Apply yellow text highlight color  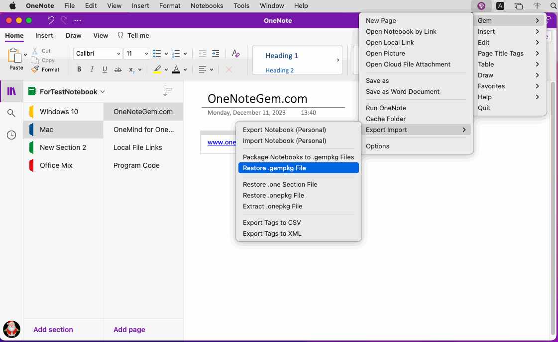point(157,69)
